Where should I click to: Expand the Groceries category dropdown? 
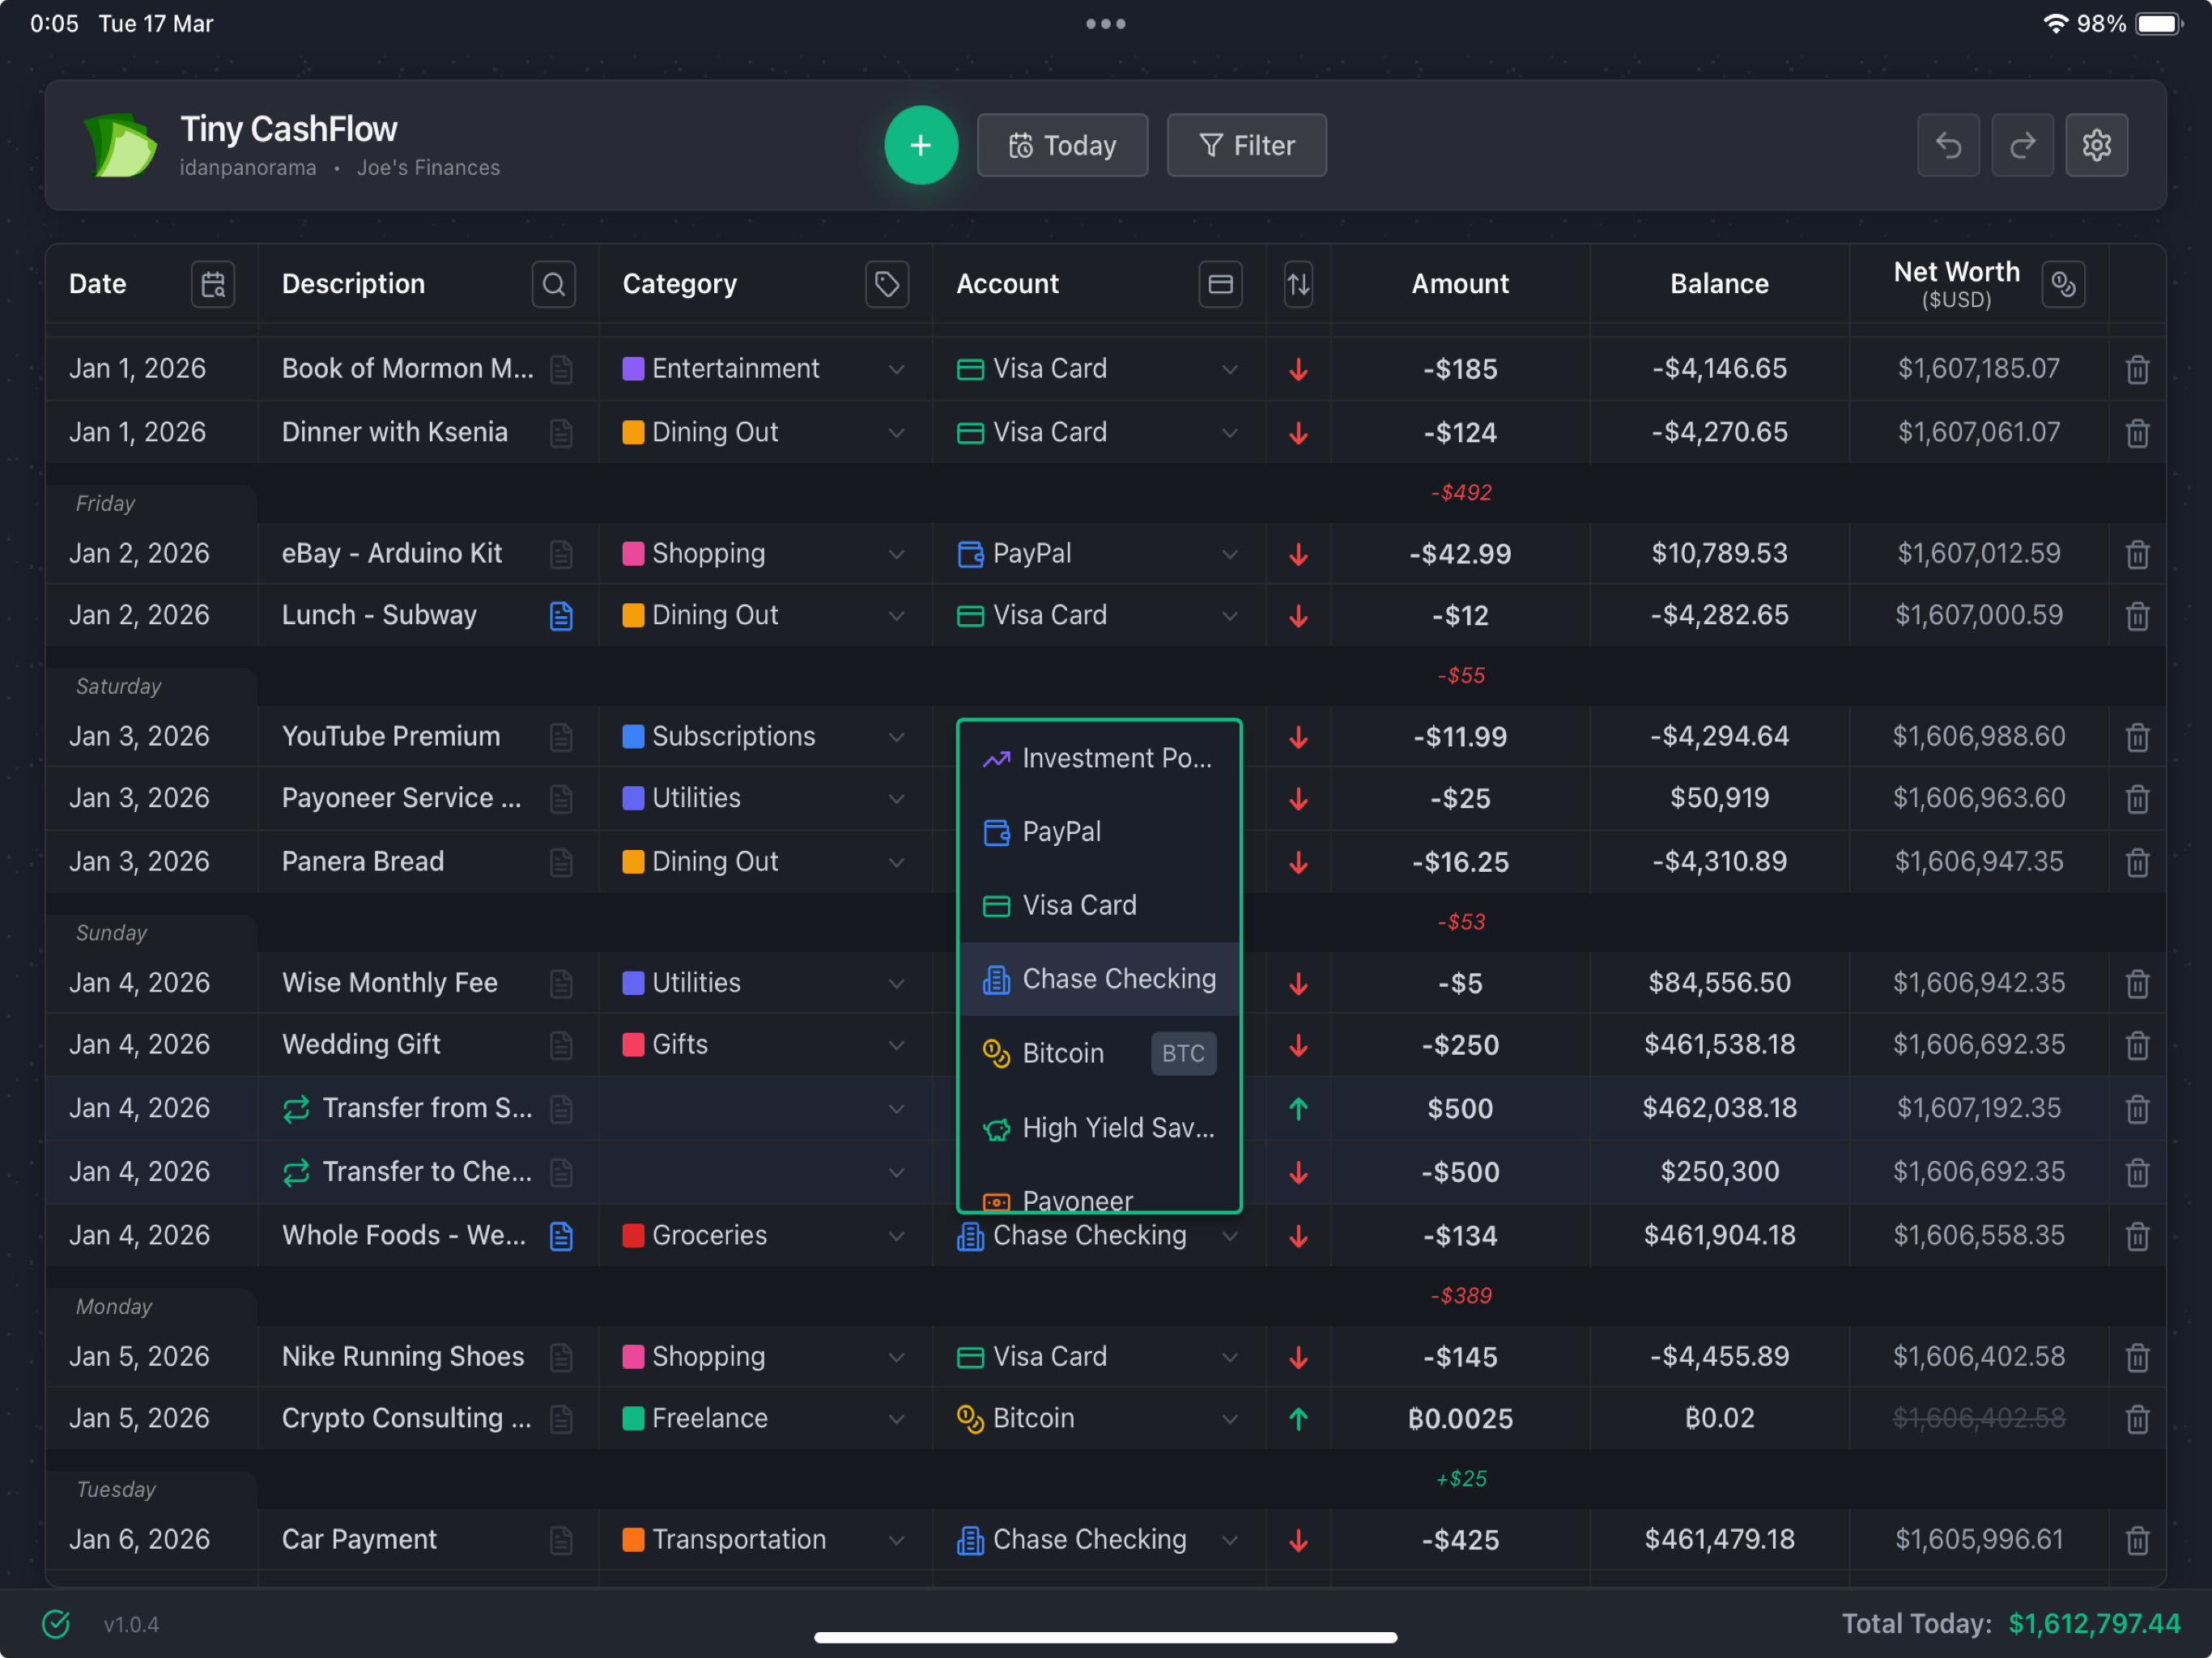[895, 1236]
